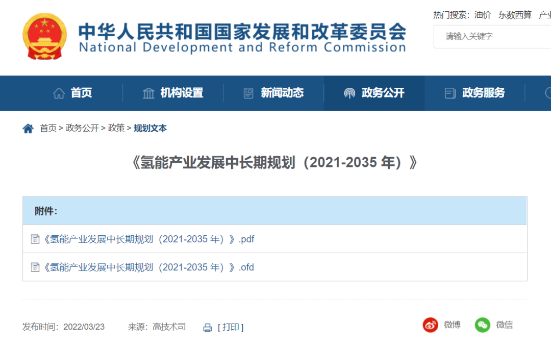The image size is (551, 348).
Task: Share via the WeChat icon
Action: [482, 325]
